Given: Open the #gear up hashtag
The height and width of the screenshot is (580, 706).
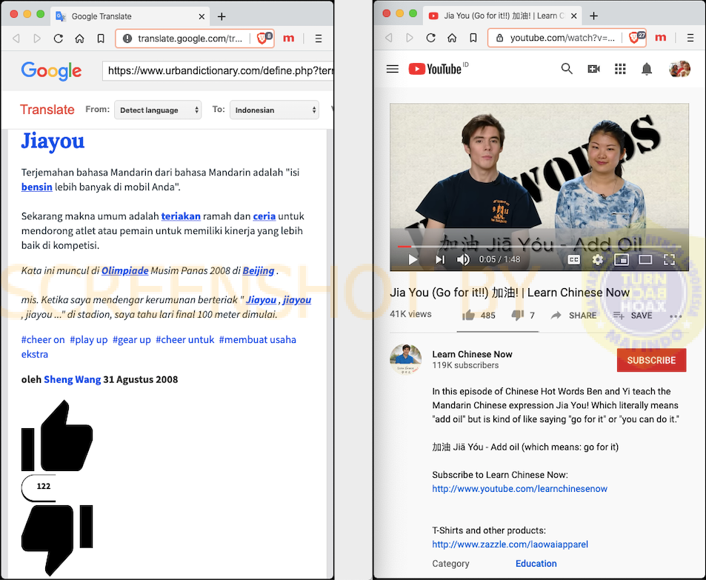Looking at the screenshot, I should pos(131,340).
